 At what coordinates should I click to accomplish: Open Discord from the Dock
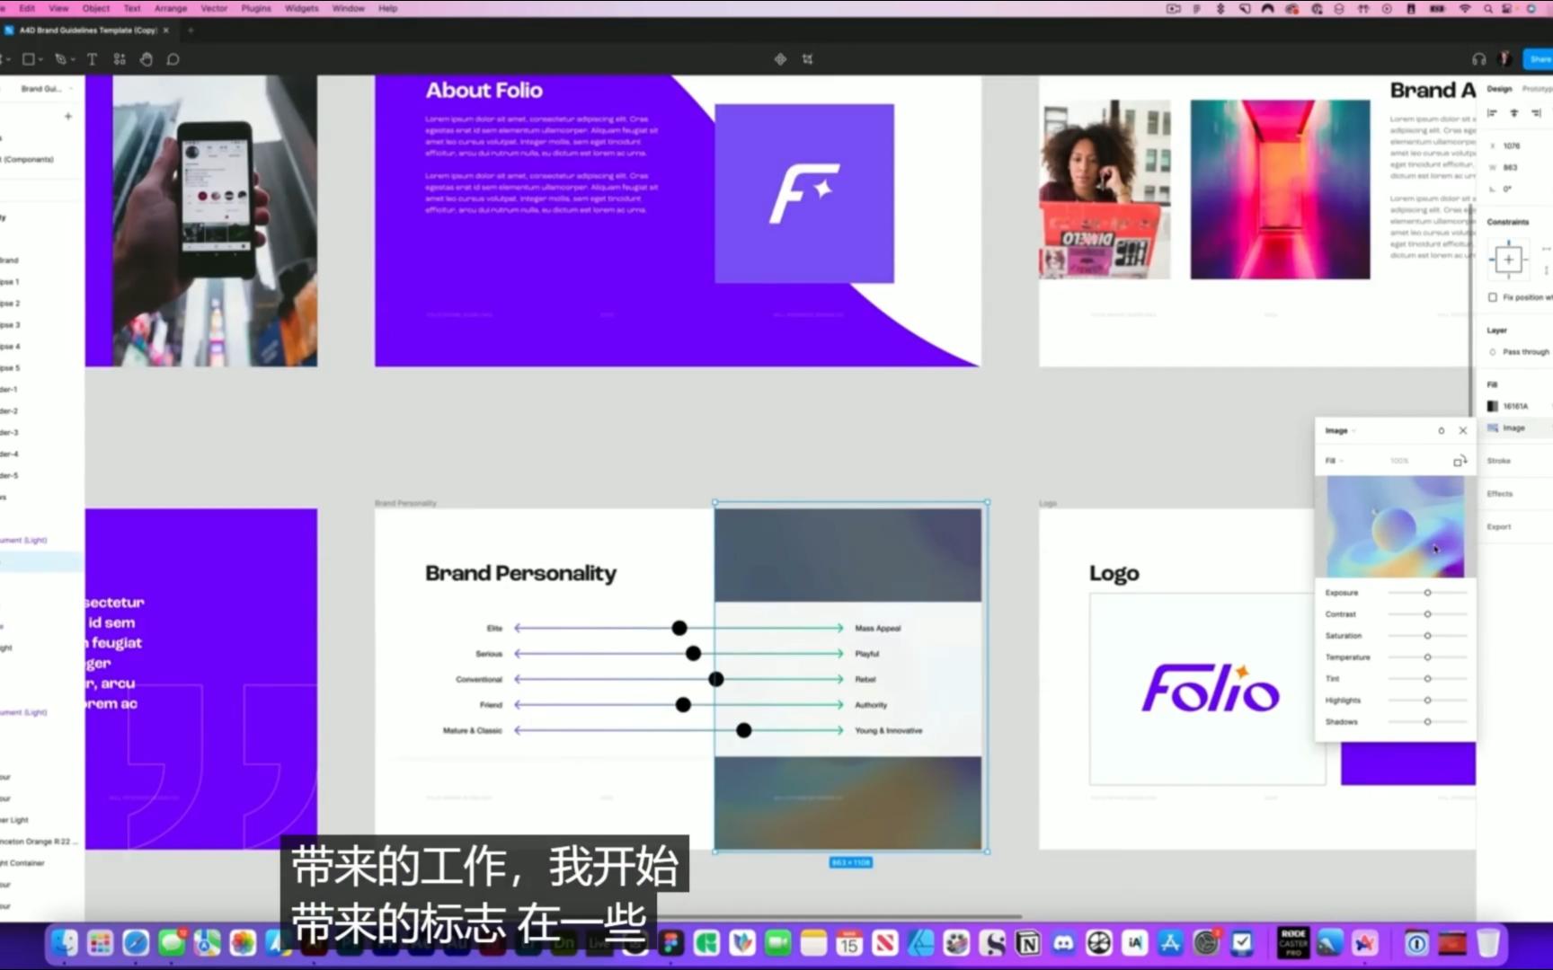tap(1063, 943)
